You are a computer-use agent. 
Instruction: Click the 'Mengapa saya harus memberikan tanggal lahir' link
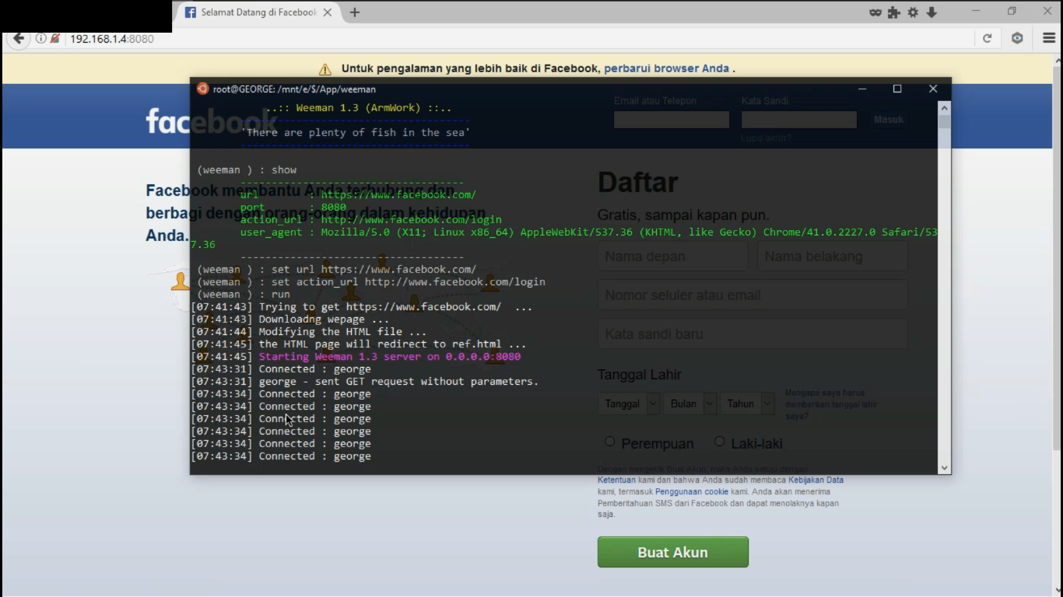pos(830,404)
